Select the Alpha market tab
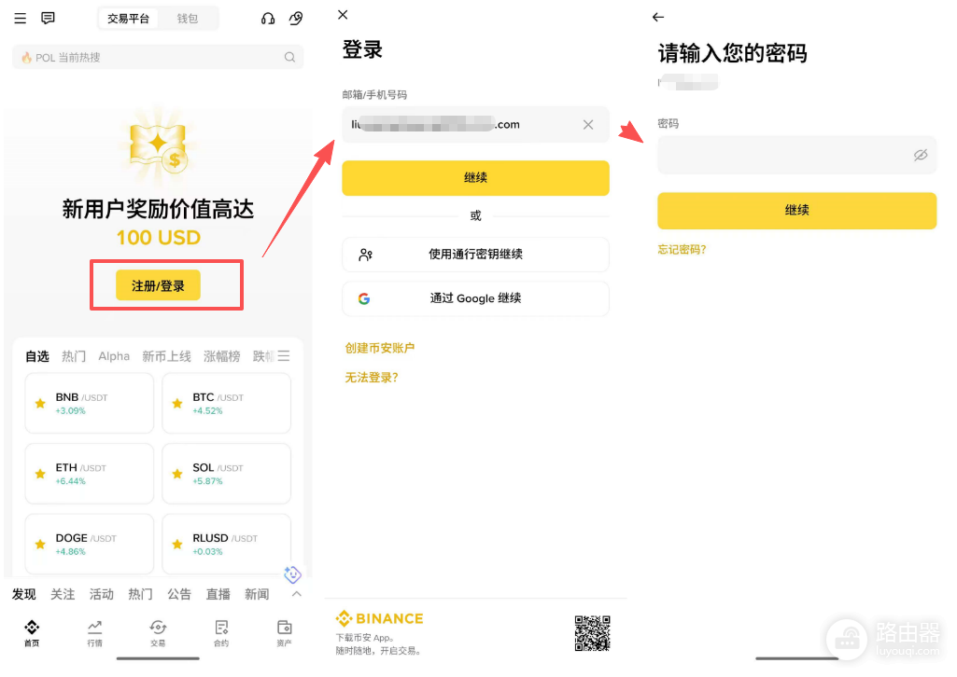Screen dimensions: 957x677 (114, 356)
